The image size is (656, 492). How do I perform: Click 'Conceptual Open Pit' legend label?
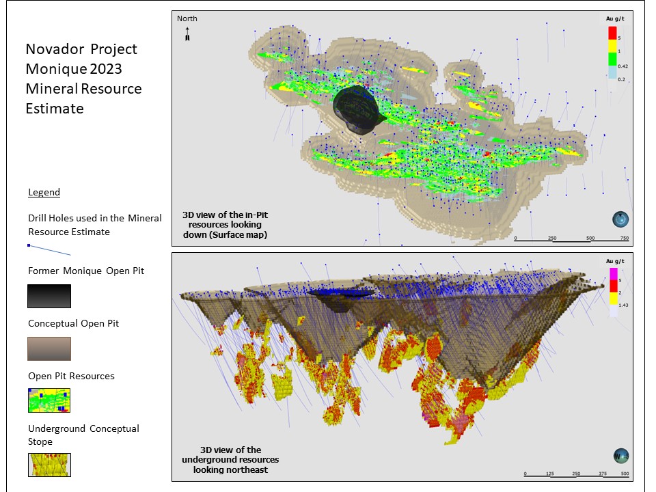tap(73, 323)
